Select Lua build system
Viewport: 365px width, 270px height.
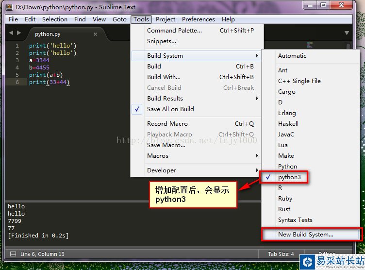[x=311, y=145]
